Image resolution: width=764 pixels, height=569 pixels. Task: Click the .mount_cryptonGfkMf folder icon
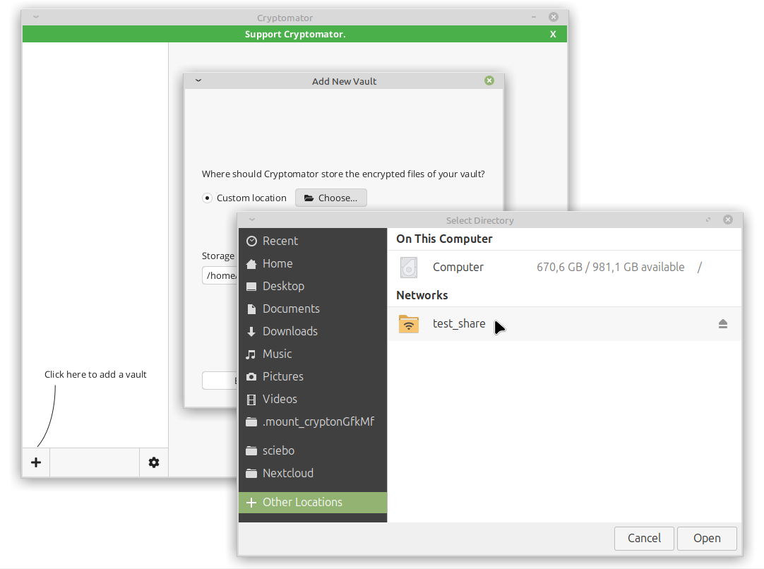click(251, 422)
